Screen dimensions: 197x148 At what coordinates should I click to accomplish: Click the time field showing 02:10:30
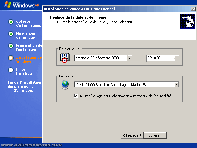pyautogui.click(x=160, y=58)
